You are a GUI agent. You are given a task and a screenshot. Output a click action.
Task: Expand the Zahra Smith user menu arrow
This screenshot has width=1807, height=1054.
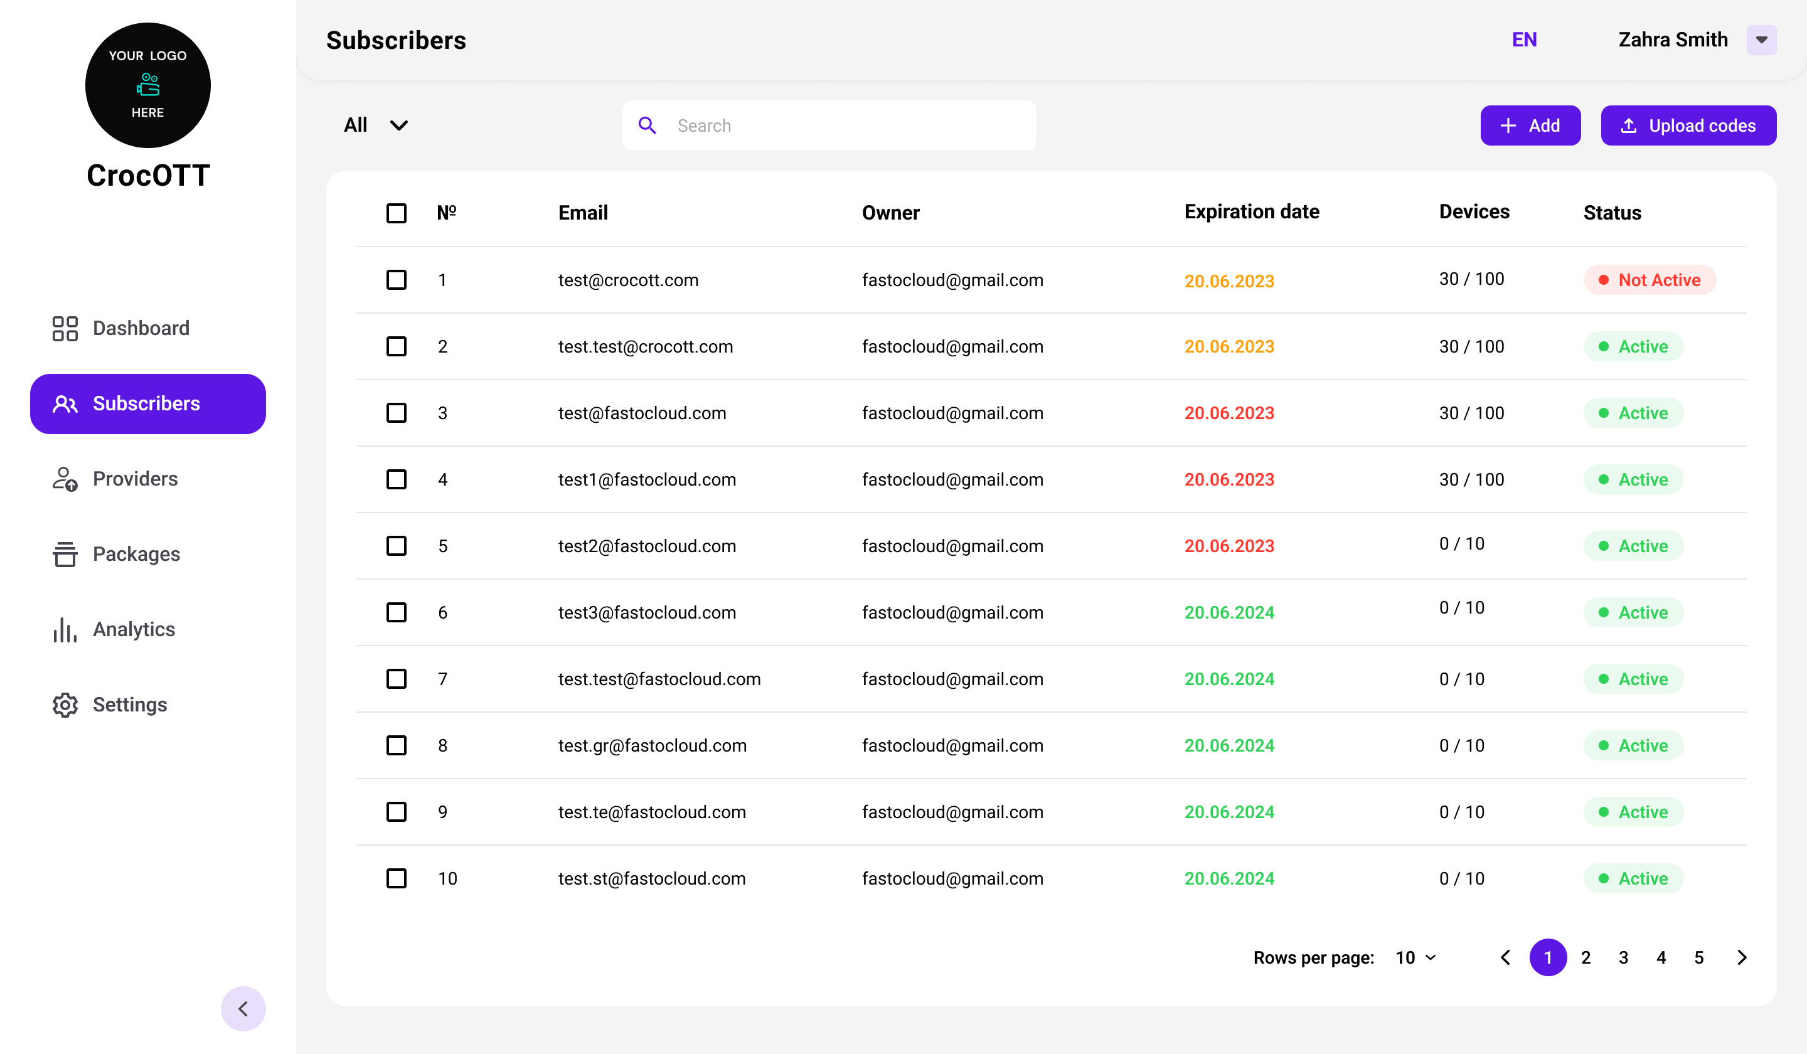1761,40
